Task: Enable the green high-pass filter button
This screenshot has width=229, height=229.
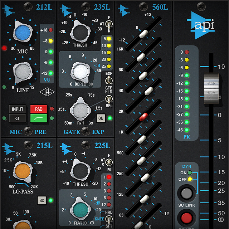Action: 38,118
